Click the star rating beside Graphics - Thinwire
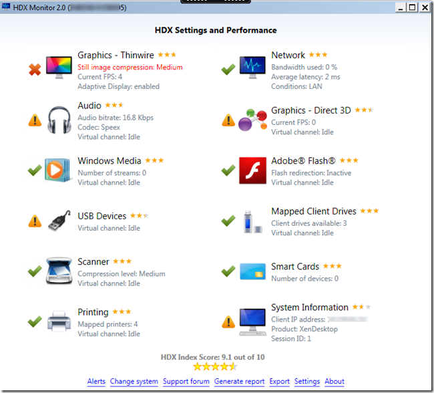Screen dimensions: 434x393 (x=167, y=55)
